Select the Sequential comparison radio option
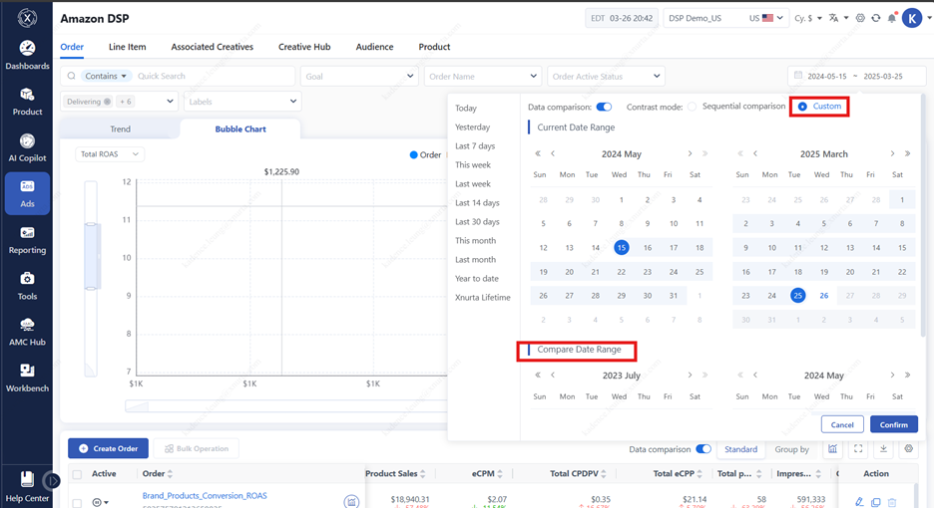The image size is (934, 508). [693, 107]
